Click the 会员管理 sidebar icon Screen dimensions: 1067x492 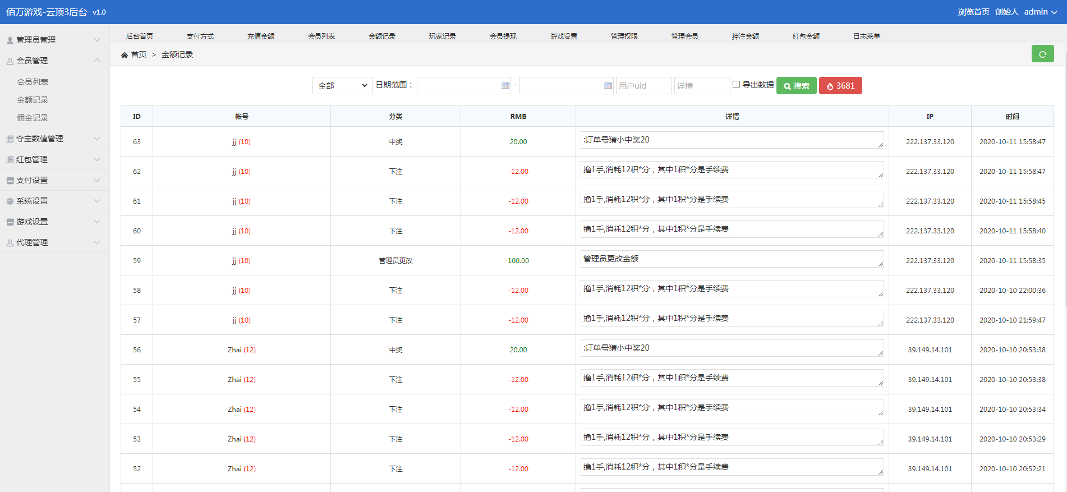[10, 61]
